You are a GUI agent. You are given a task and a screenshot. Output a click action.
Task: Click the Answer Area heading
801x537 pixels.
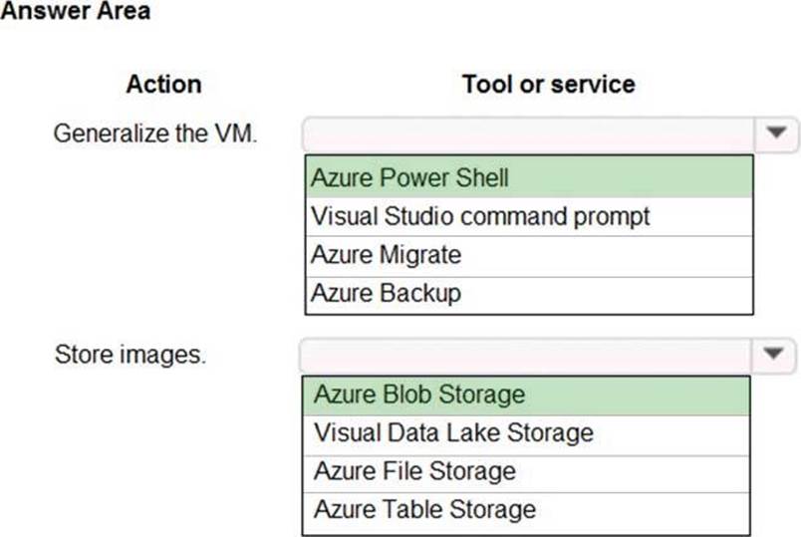tap(75, 13)
